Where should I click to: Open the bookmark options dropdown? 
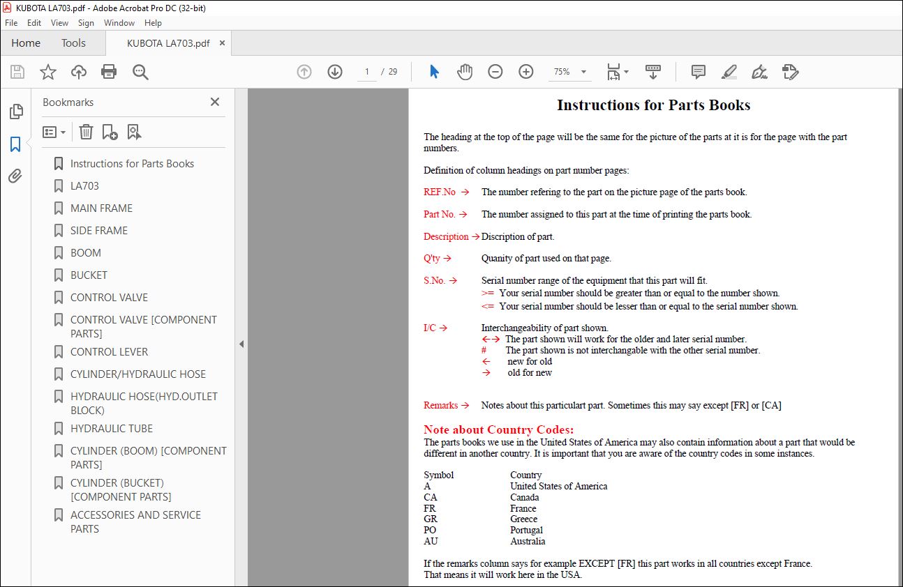(54, 132)
